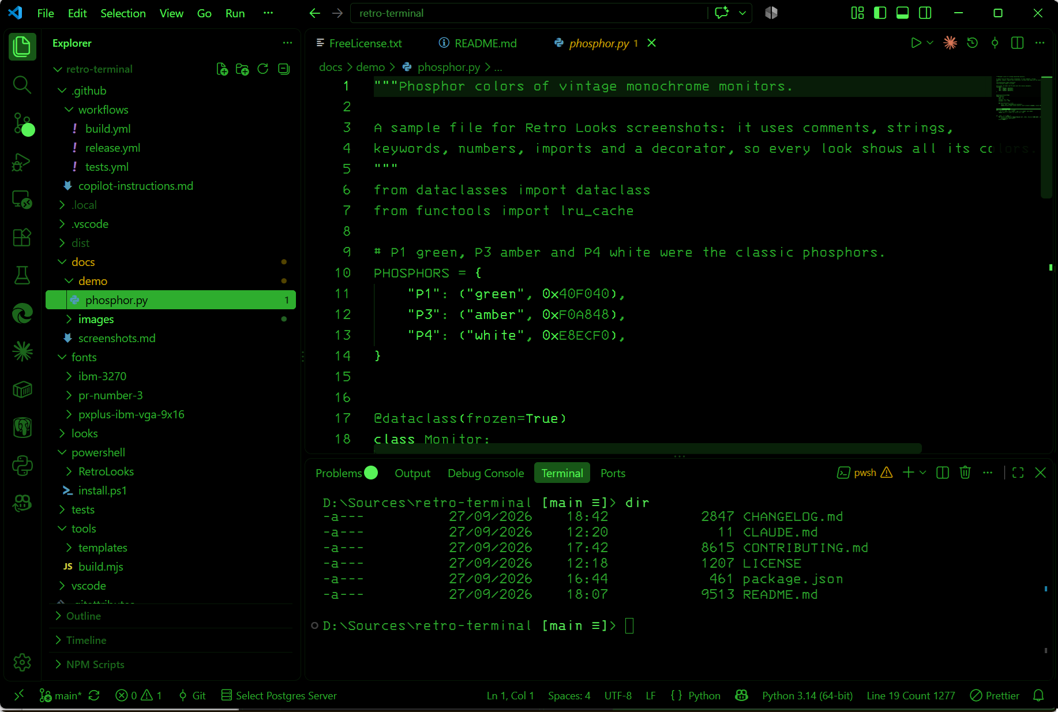Screen dimensions: 1058x712
Task: Click main* branch in status bar
Action: tap(61, 696)
